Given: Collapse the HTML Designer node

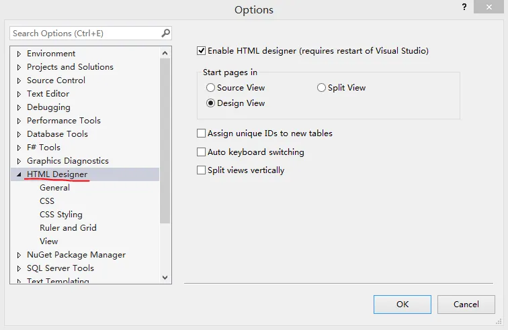Looking at the screenshot, I should pyautogui.click(x=19, y=174).
